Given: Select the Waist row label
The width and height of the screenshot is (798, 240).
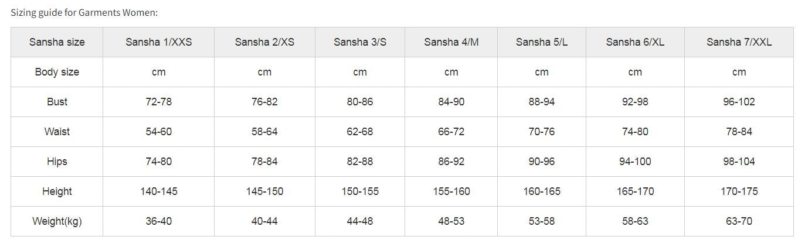Looking at the screenshot, I should (57, 132).
